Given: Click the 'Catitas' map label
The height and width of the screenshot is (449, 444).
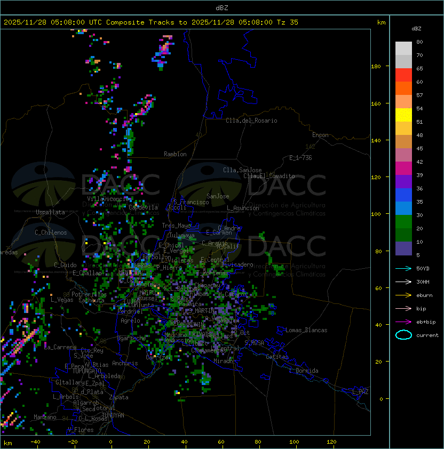Looking at the screenshot, I should tap(277, 357).
